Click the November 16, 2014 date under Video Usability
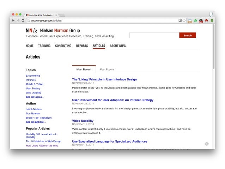This screenshot has width=225, height=169. click(83, 124)
